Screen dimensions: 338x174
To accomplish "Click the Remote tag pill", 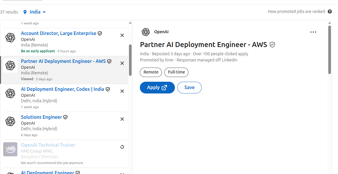I will 151,72.
